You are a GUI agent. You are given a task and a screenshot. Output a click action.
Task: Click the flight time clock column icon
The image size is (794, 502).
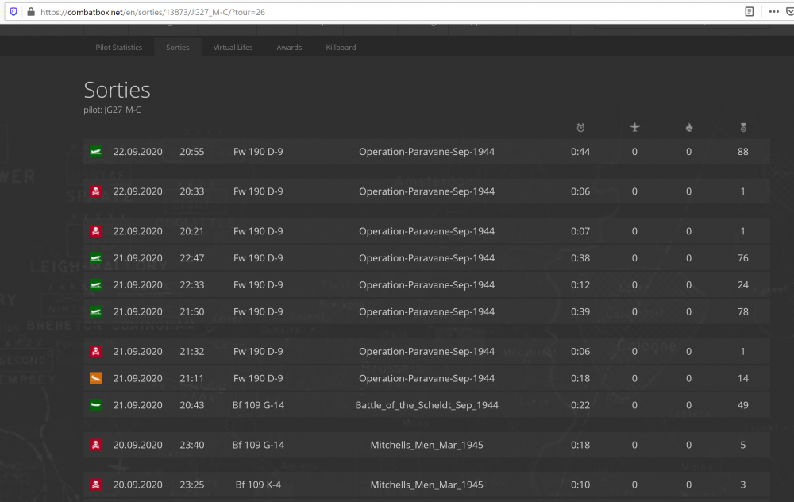tap(580, 127)
